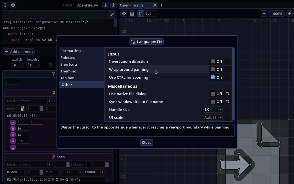Click the question mark help icon

point(53,74)
